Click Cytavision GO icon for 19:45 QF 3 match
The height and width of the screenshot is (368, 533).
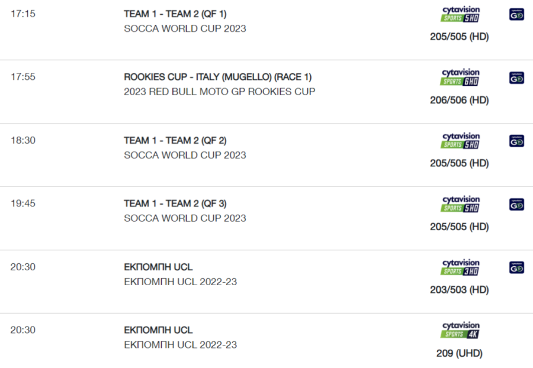coord(516,205)
